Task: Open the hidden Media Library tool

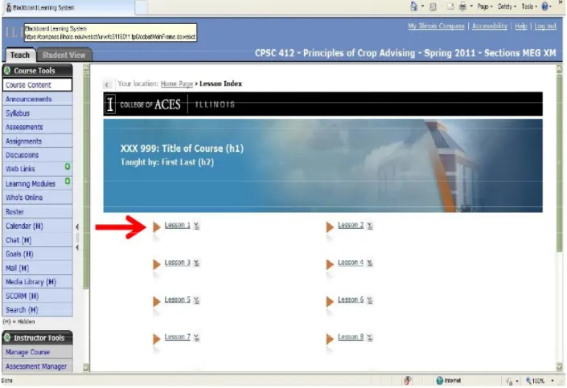Action: [37, 282]
